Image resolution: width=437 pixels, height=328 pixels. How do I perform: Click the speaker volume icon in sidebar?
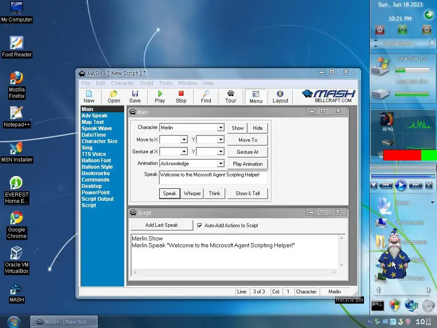tap(428, 305)
